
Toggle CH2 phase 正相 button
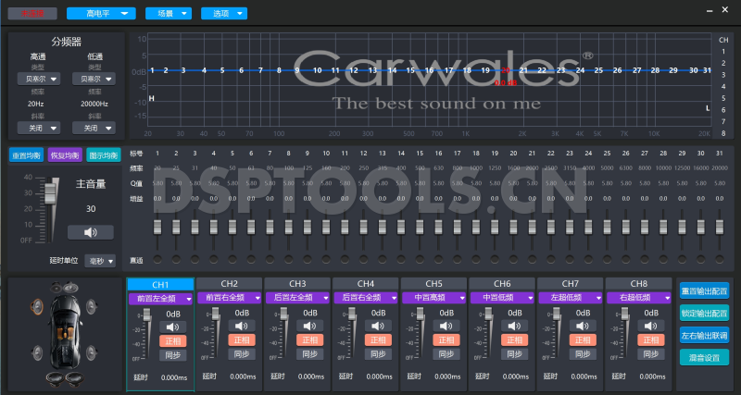[241, 340]
